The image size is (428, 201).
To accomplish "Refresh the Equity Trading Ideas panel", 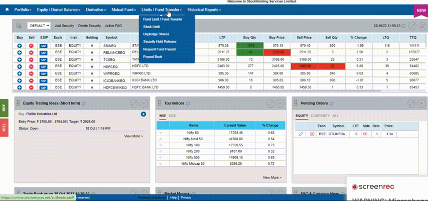I will click(x=84, y=104).
